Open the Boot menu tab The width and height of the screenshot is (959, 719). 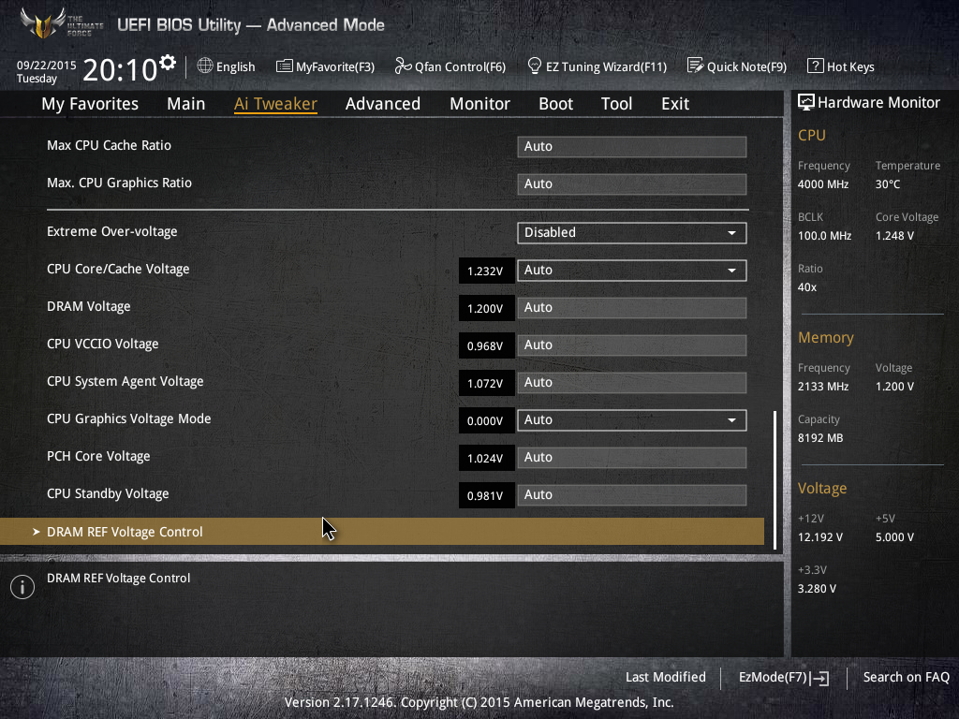click(x=555, y=104)
